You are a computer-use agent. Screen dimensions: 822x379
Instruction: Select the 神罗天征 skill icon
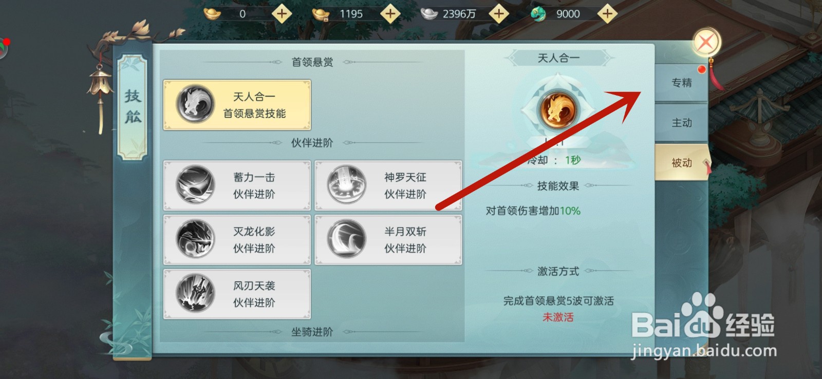point(346,185)
